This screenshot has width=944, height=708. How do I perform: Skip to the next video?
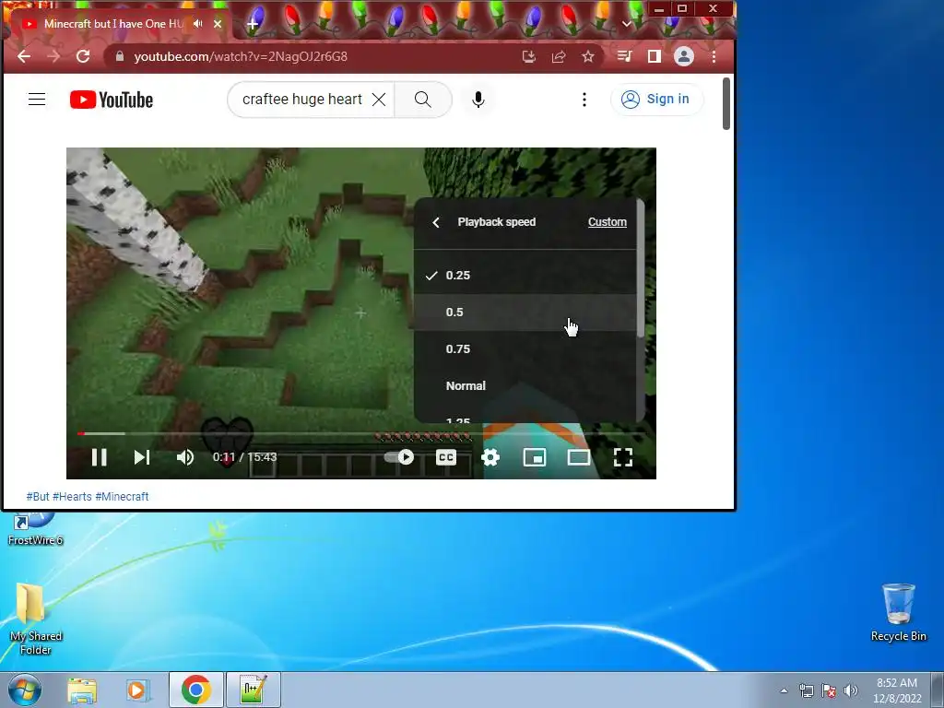(x=142, y=457)
